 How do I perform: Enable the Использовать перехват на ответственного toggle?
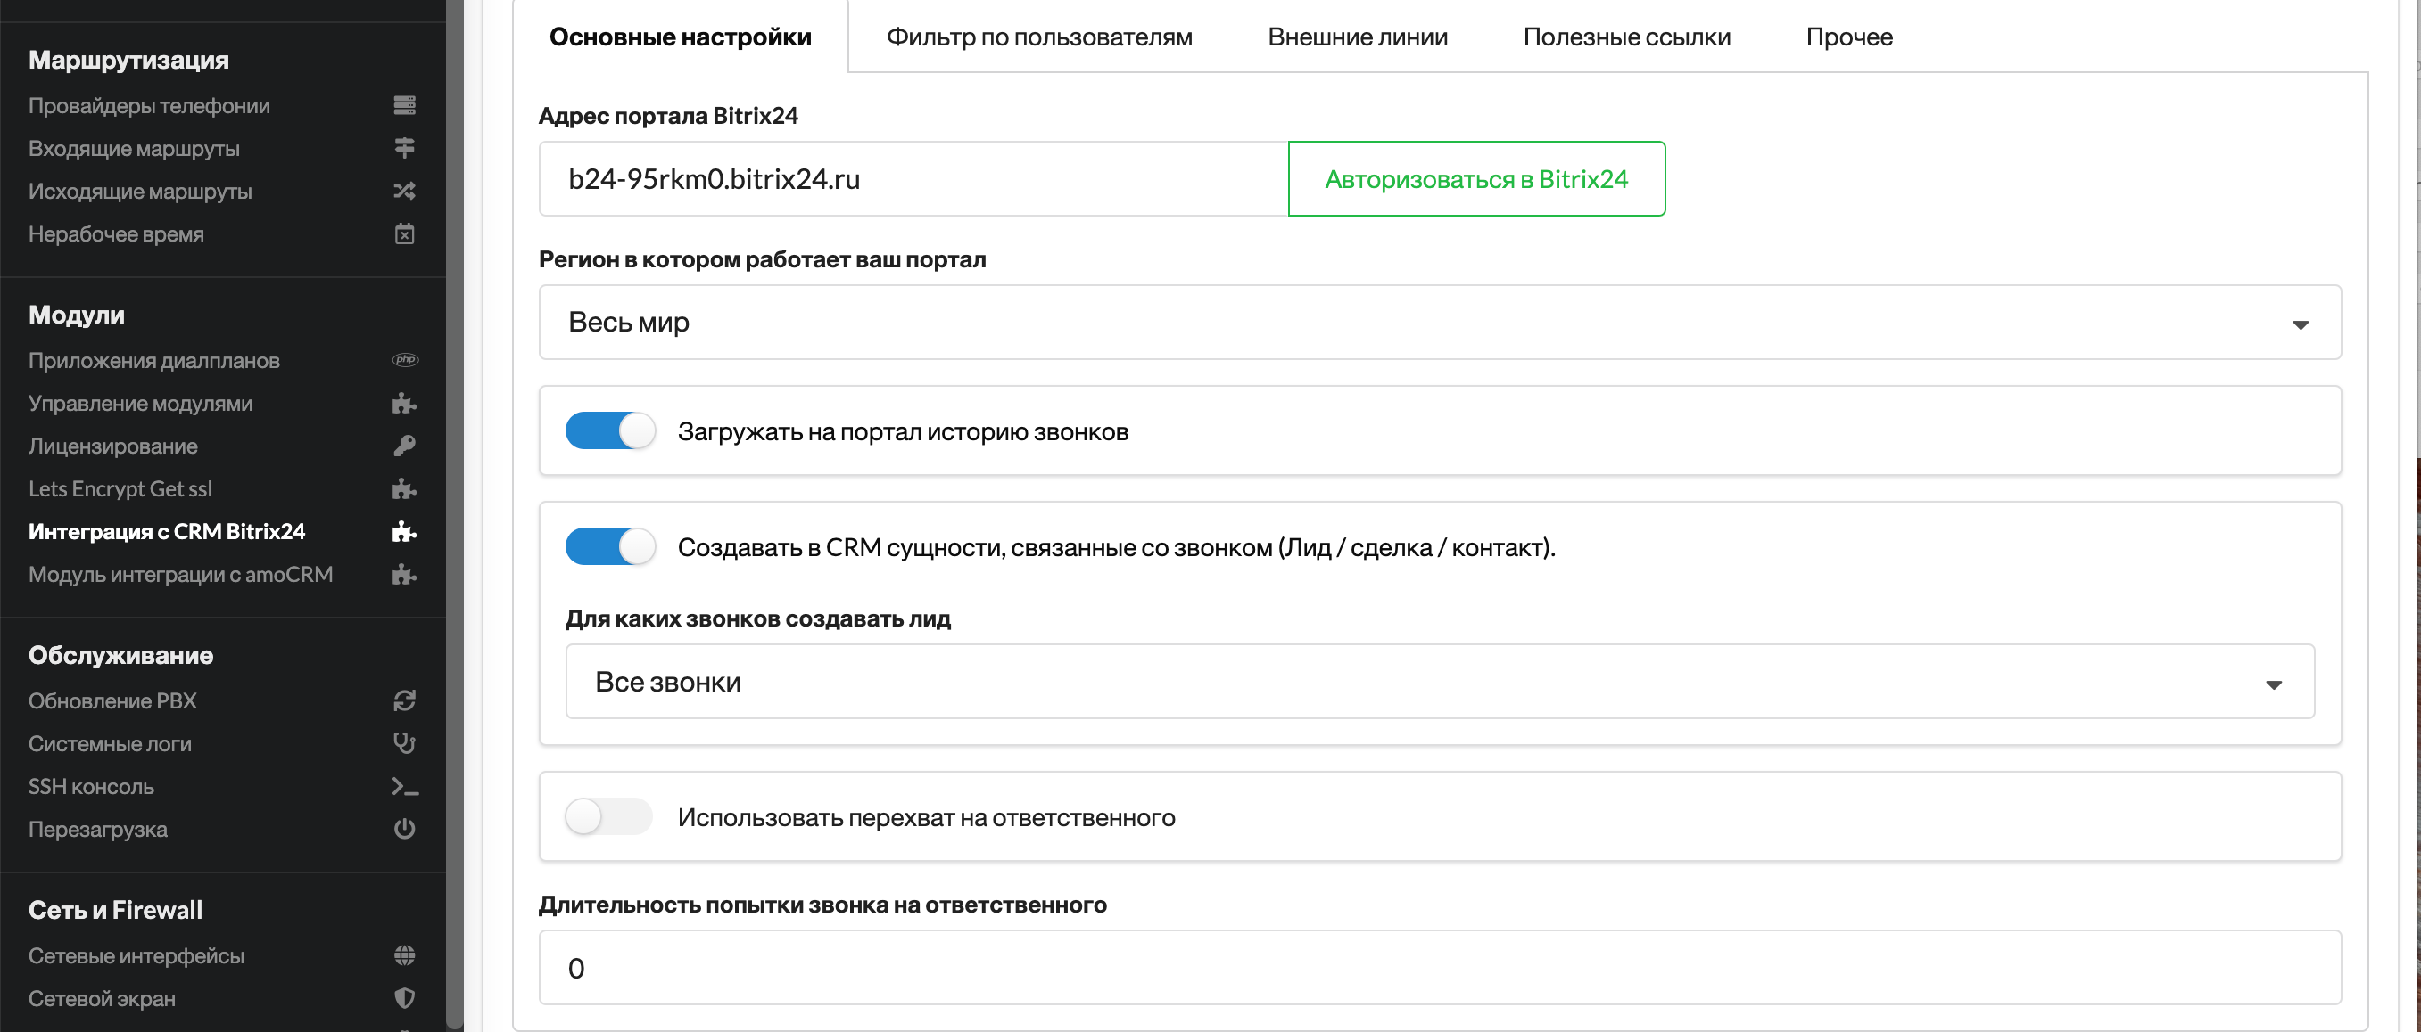pos(610,817)
